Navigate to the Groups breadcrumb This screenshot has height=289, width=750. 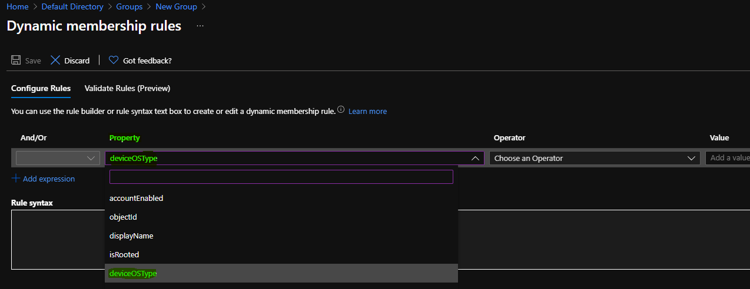129,7
